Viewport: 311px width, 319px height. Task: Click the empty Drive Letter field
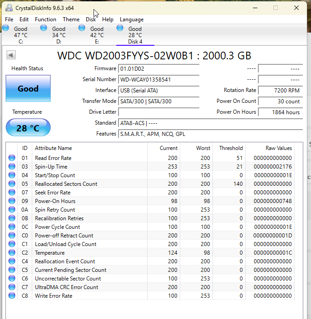[159, 112]
